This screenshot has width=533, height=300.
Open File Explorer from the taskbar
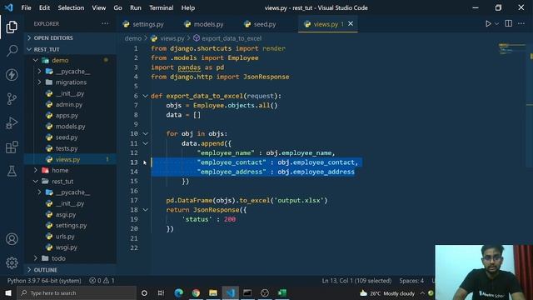click(213, 292)
